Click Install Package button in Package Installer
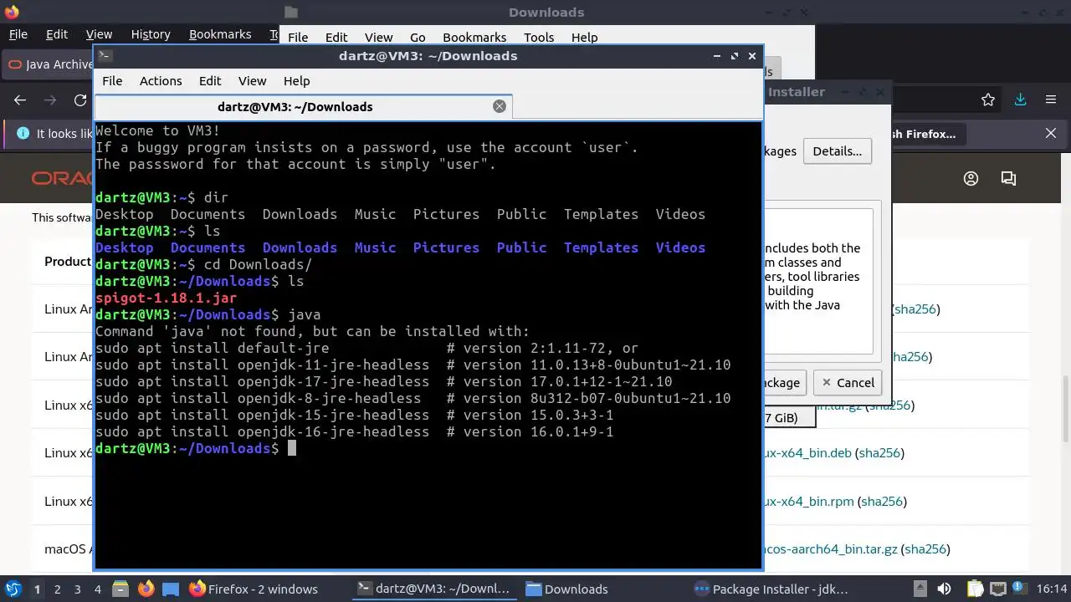 tap(784, 382)
